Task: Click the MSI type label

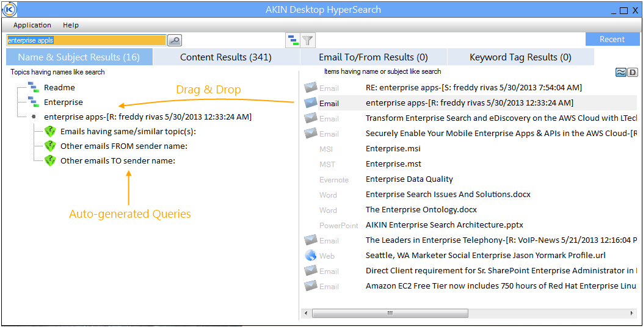Action: (326, 149)
